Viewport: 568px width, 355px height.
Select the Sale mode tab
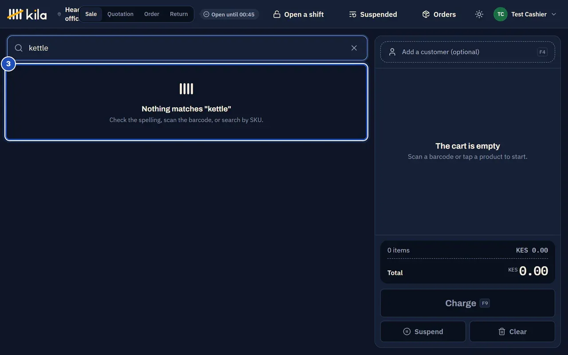click(x=91, y=14)
